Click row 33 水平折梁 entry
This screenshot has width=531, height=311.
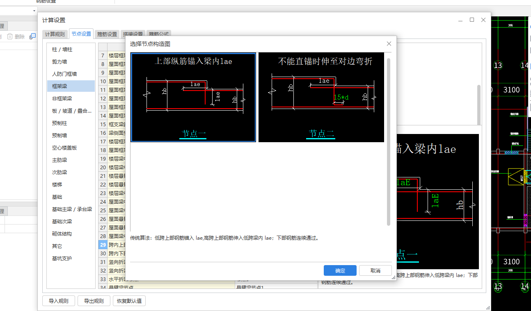[117, 279]
